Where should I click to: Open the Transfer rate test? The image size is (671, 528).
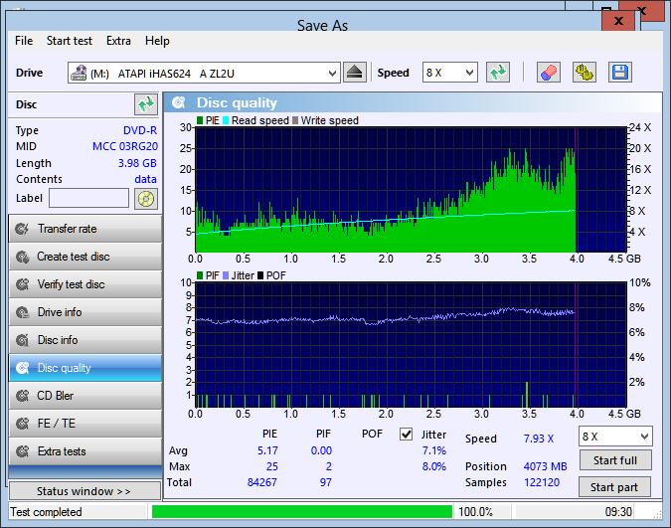(84, 229)
